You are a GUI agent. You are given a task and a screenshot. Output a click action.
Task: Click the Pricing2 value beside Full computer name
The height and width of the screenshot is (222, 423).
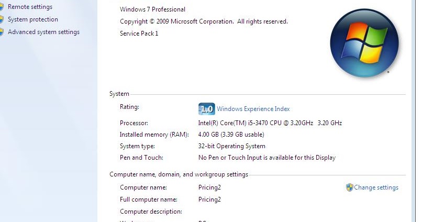click(x=209, y=199)
